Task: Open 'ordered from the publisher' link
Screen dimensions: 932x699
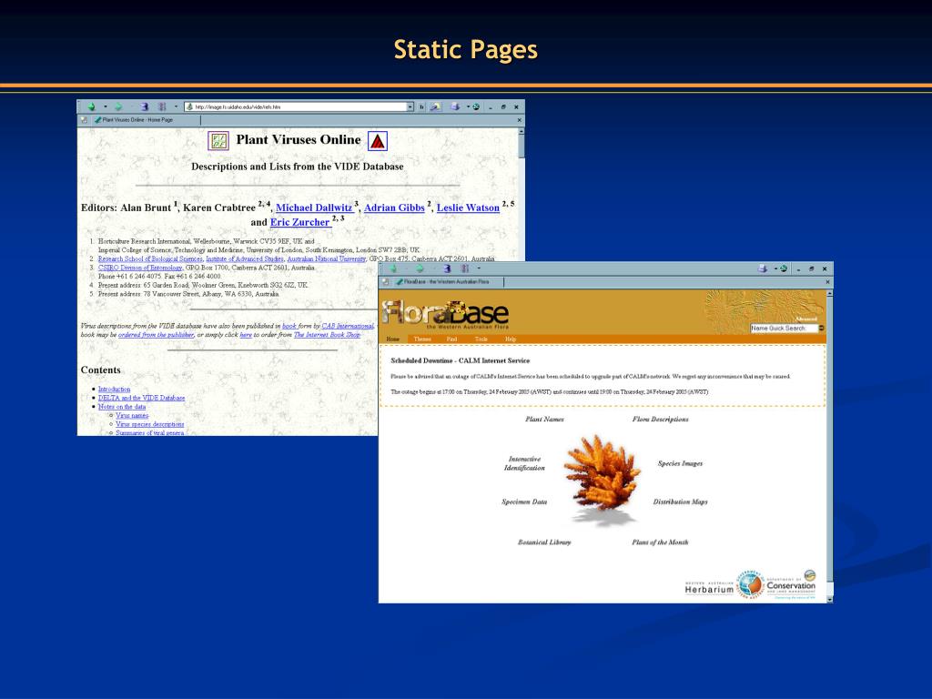Action: click(156, 335)
